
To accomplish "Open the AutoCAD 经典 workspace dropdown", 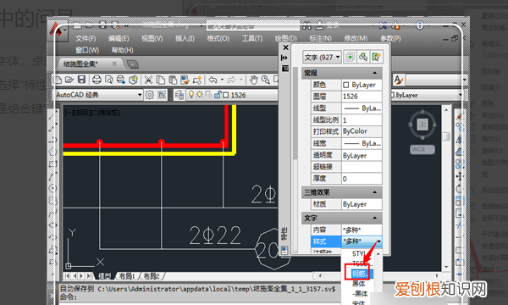I will click(x=99, y=95).
